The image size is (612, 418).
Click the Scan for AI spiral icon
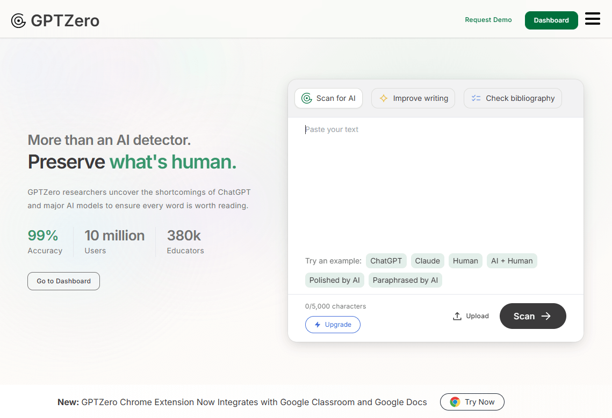coord(307,98)
